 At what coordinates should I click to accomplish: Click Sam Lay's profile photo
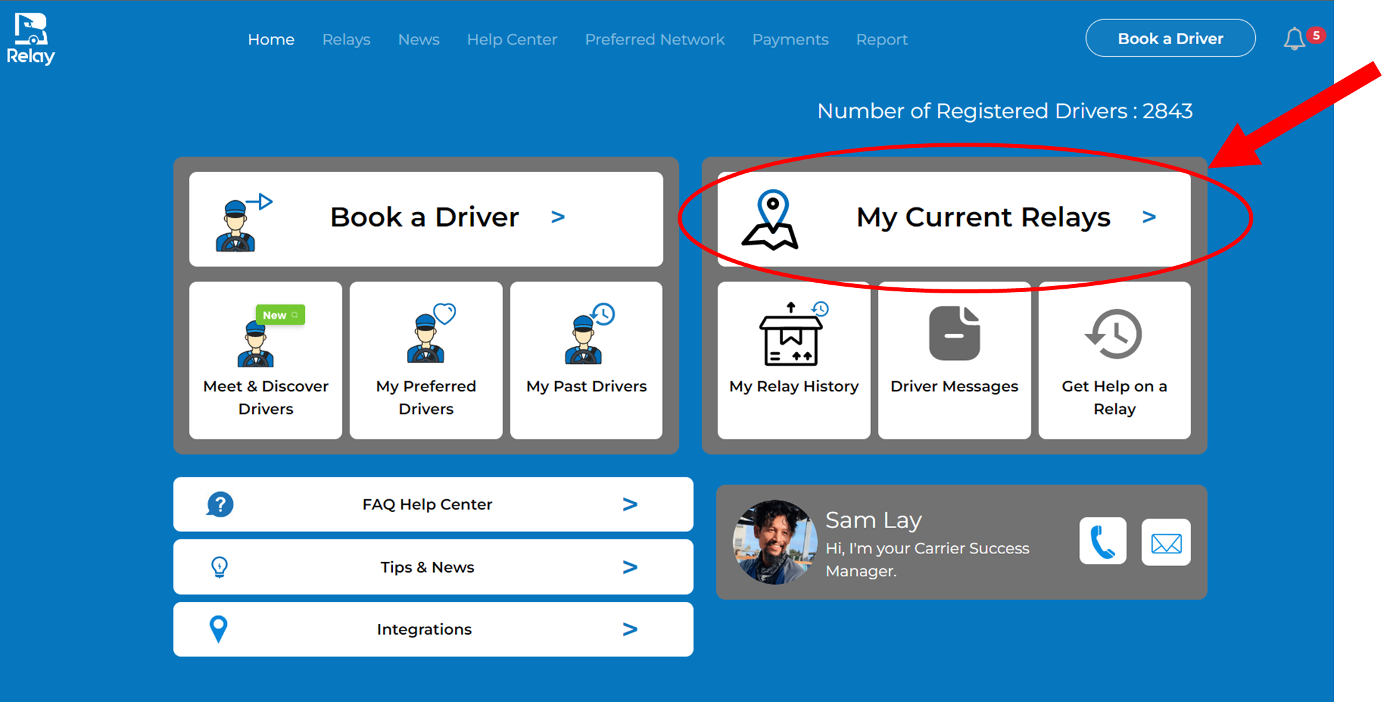click(774, 542)
